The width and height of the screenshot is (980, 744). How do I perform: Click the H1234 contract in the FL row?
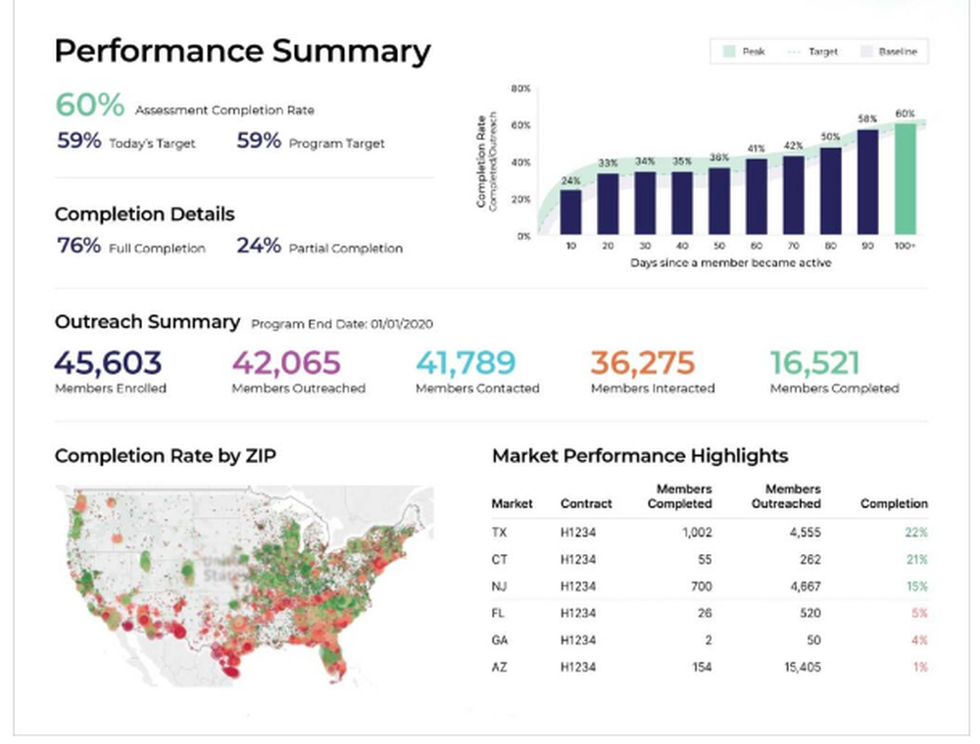pos(578,613)
